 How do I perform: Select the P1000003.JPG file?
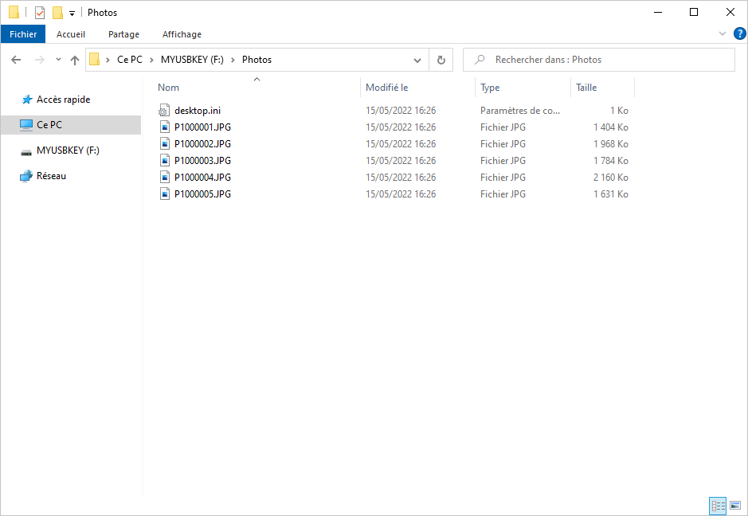[x=202, y=161]
